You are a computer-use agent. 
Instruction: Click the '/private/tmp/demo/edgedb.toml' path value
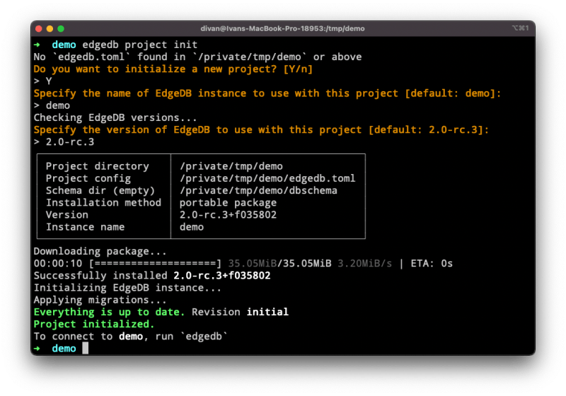point(268,178)
